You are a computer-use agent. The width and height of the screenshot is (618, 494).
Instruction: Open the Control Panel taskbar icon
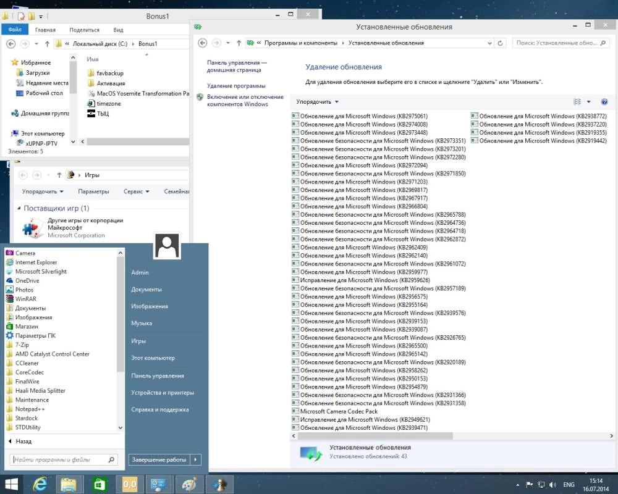click(158, 484)
